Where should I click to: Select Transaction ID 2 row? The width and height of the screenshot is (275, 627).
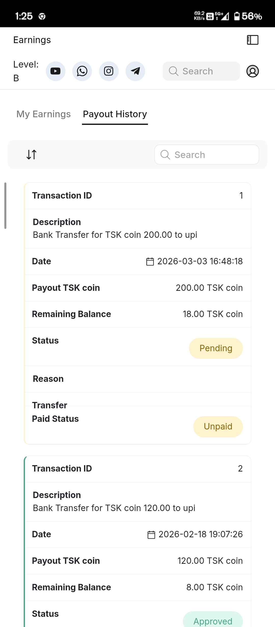pyautogui.click(x=137, y=468)
